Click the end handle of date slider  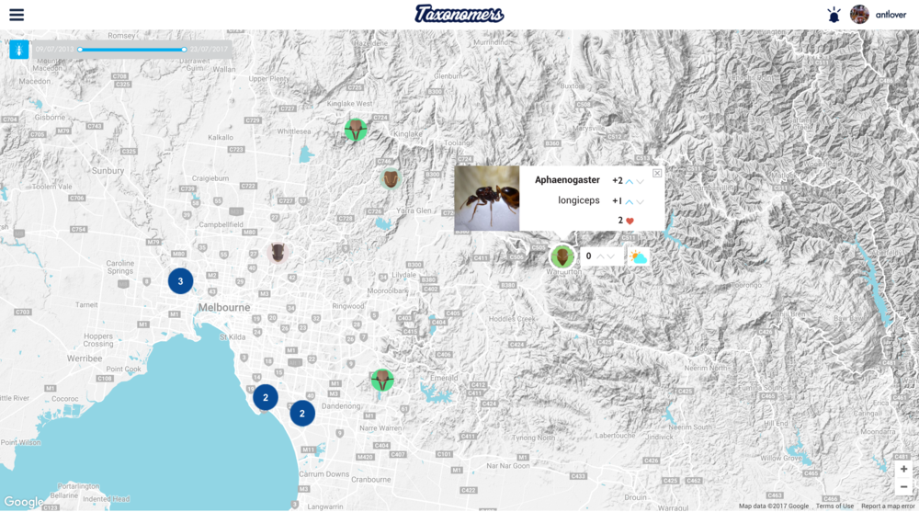184,50
